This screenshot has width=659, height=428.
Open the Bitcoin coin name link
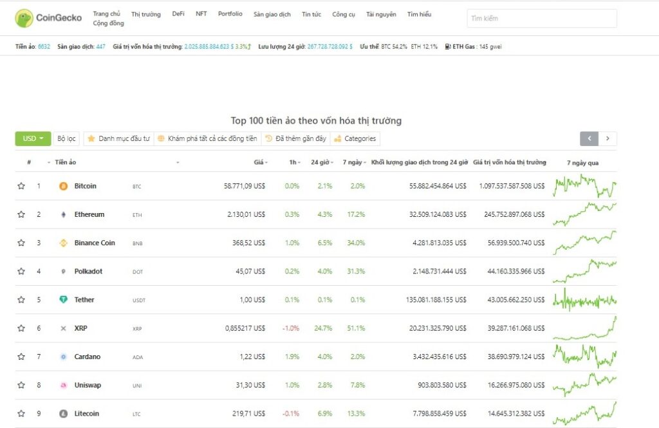point(86,186)
